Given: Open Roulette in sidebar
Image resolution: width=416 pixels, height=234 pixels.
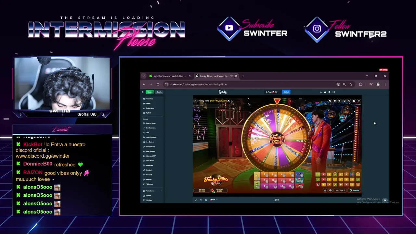Looking at the screenshot, I should tap(147, 179).
